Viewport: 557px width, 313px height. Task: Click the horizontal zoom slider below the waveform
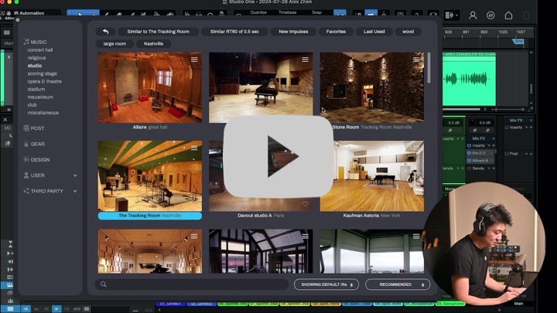click(508, 109)
